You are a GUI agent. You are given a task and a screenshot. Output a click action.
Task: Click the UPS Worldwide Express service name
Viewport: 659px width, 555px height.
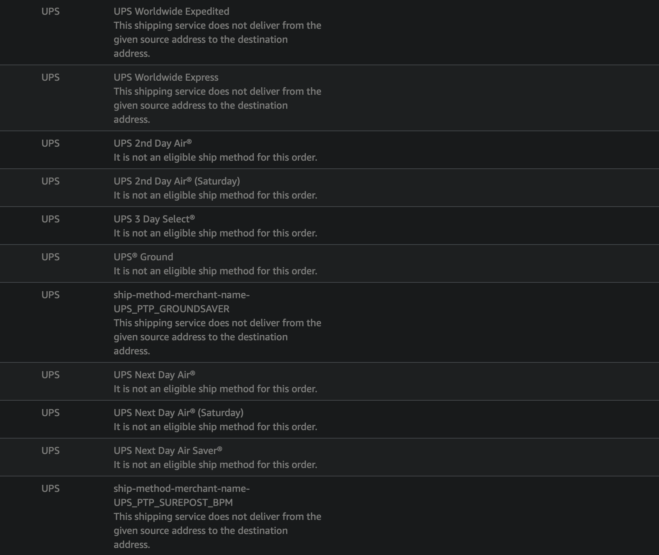click(166, 78)
